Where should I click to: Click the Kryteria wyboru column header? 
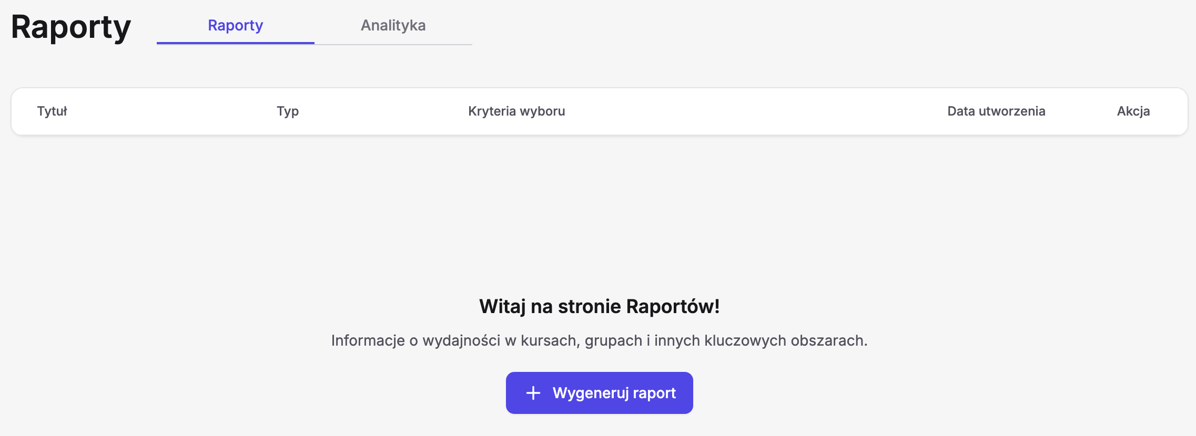coord(516,111)
